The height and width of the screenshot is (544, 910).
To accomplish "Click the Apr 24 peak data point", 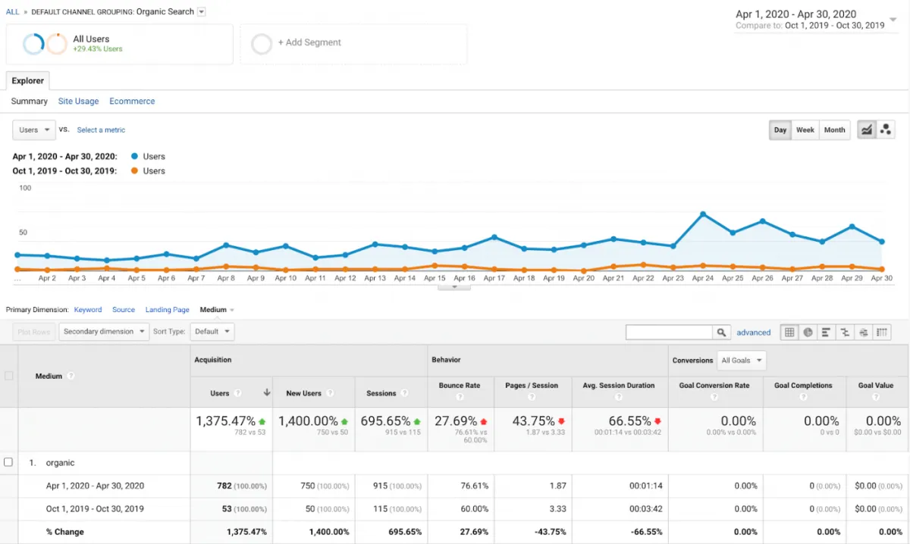I will (703, 214).
